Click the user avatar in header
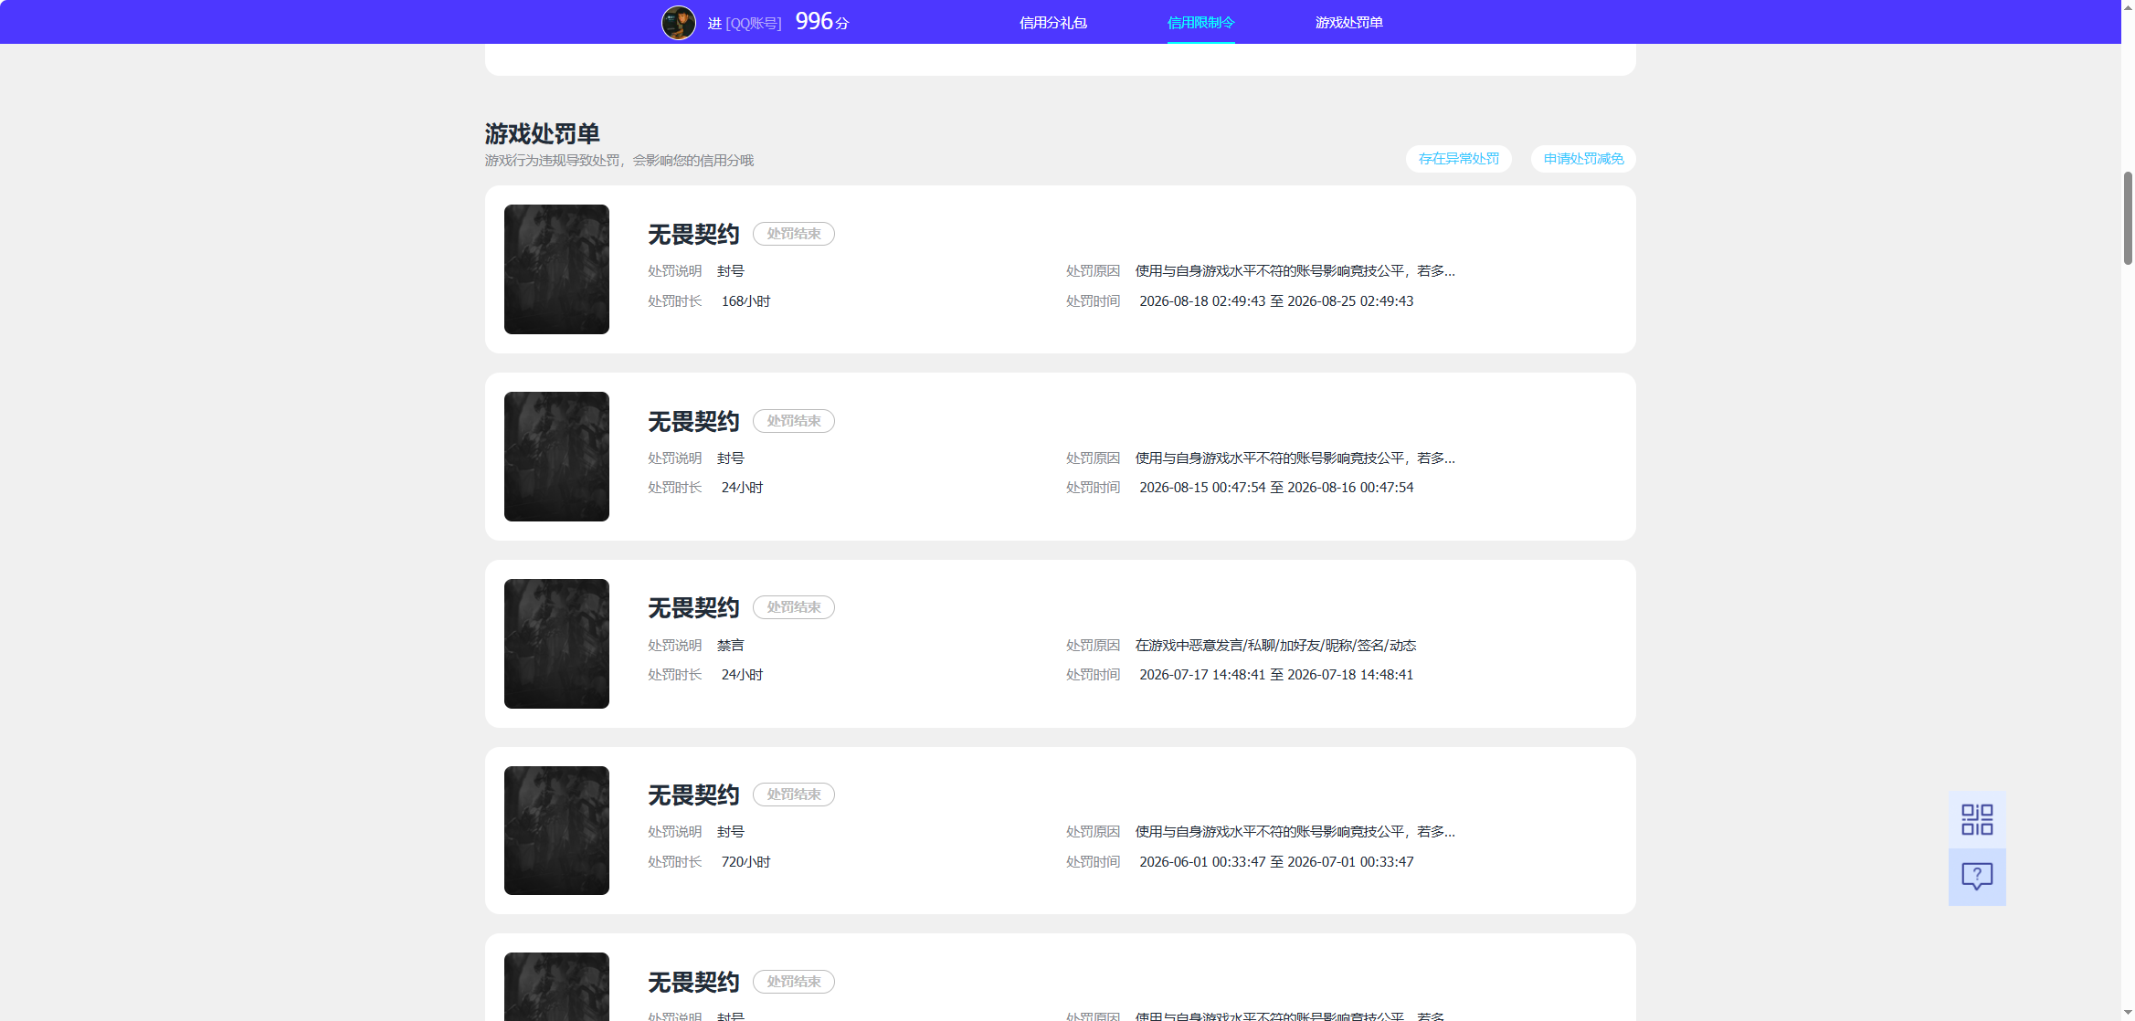The width and height of the screenshot is (2135, 1021). [678, 22]
